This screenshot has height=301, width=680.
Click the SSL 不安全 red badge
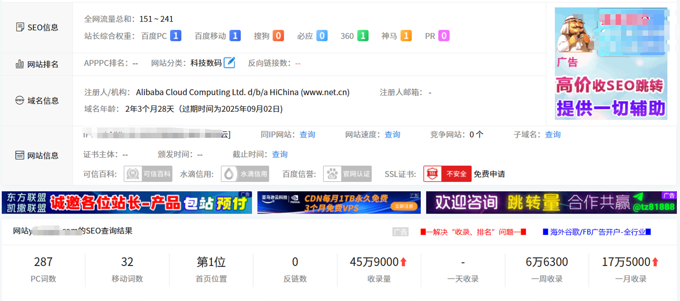point(448,174)
